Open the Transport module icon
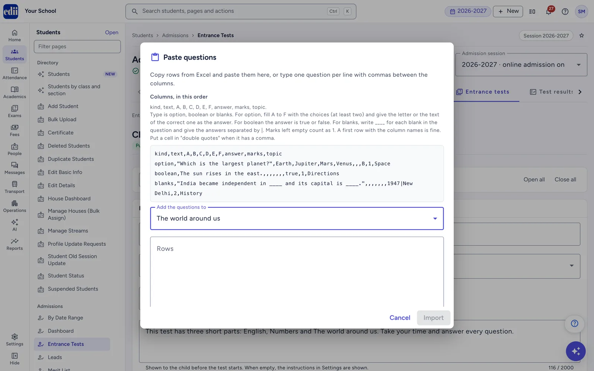 (x=14, y=187)
